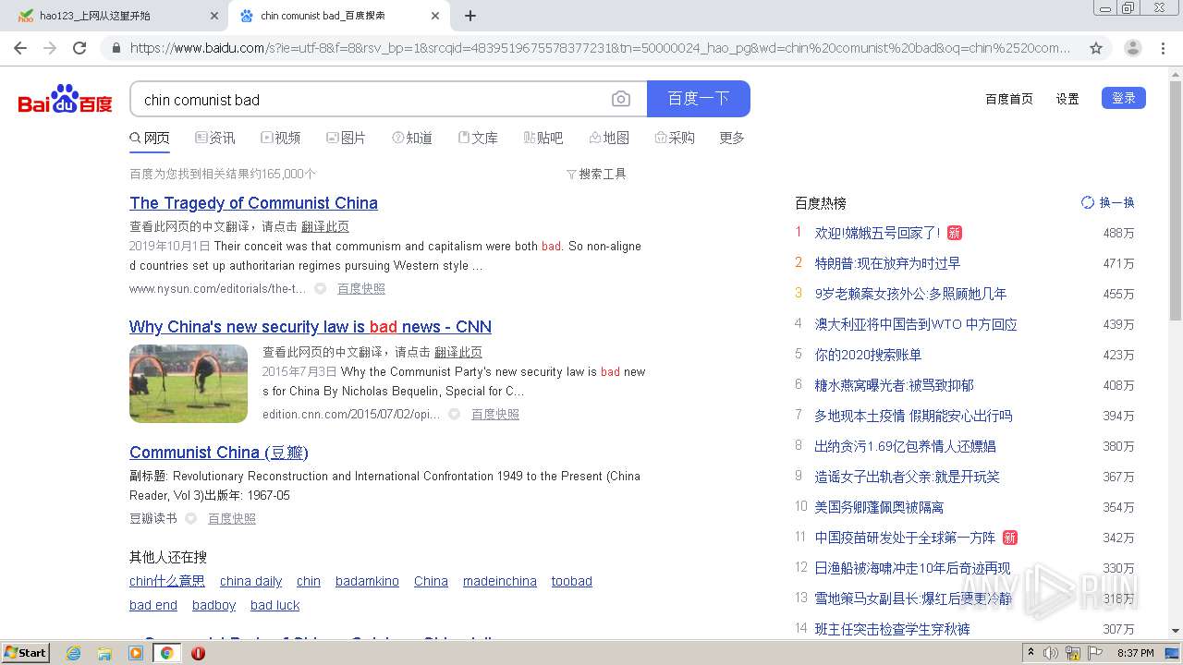Click the CNN result thumbnail image
The width and height of the screenshot is (1183, 665).
[189, 383]
